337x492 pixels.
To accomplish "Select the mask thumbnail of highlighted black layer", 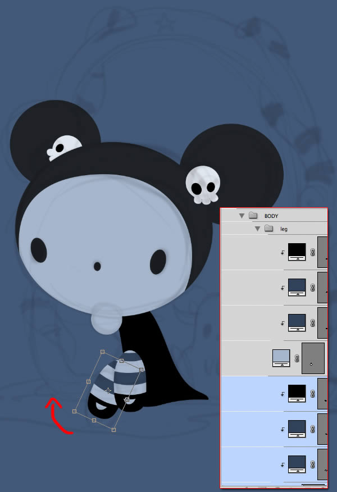I will coord(322,394).
